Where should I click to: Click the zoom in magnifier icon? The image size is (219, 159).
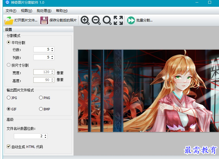click(85, 20)
